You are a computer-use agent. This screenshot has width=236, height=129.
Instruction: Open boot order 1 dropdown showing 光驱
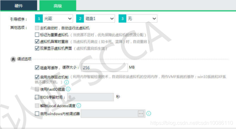[x=58, y=18]
